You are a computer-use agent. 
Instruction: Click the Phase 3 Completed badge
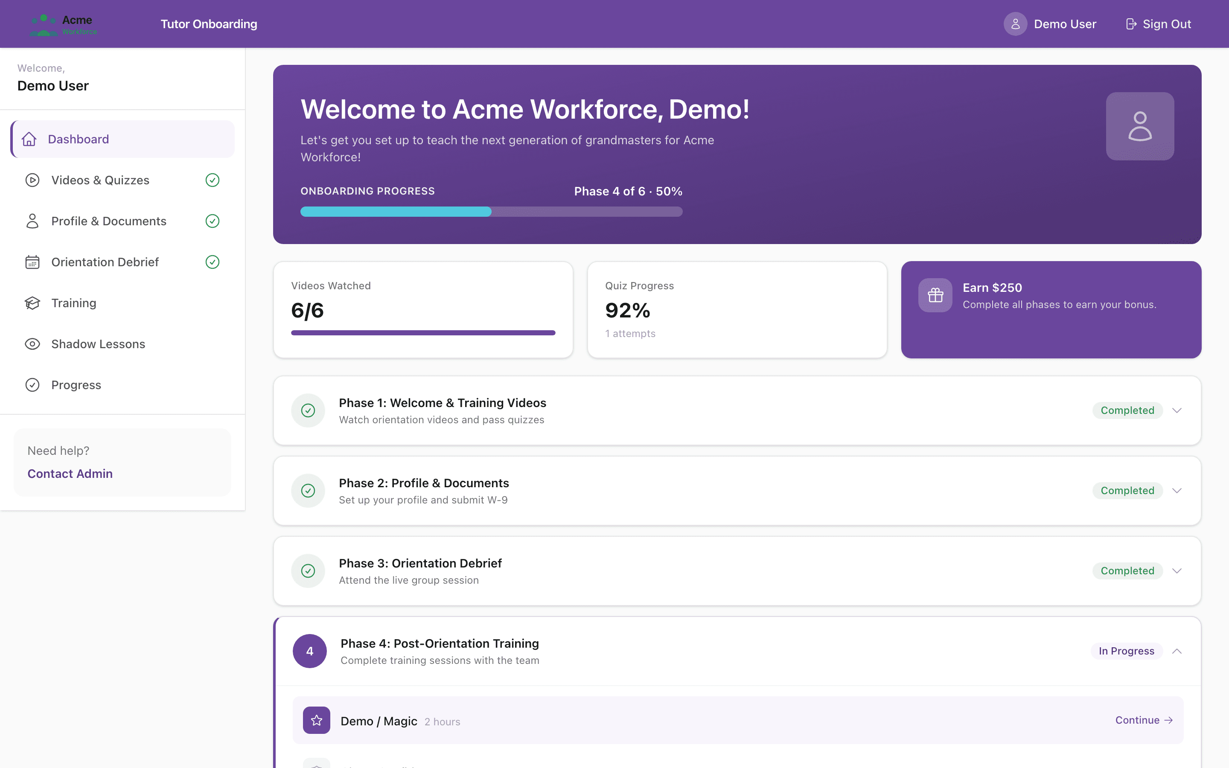tap(1127, 571)
